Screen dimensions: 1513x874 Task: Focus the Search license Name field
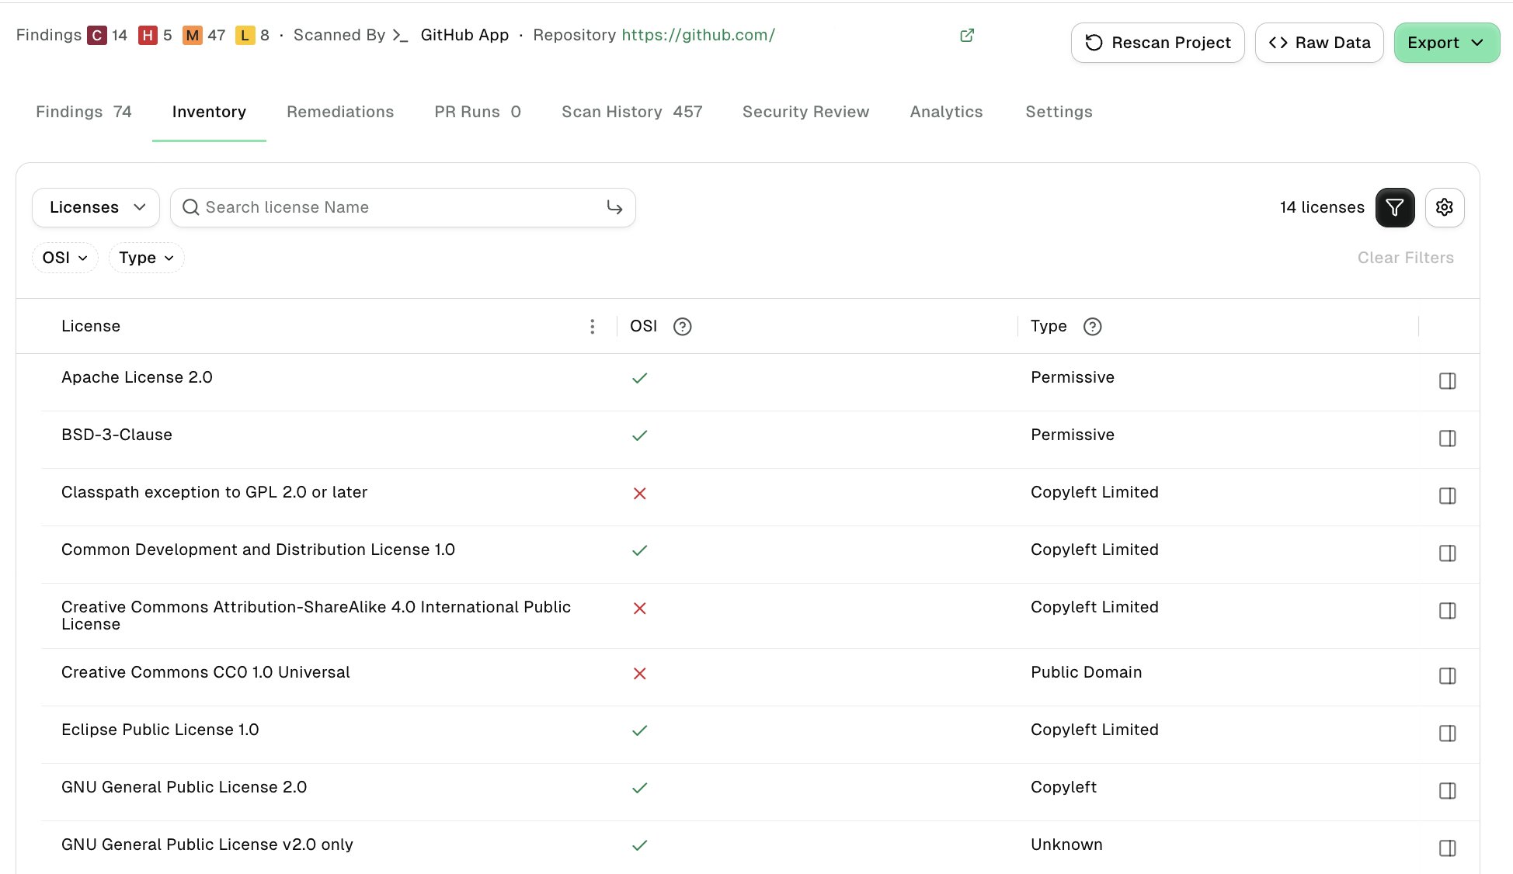pos(402,207)
